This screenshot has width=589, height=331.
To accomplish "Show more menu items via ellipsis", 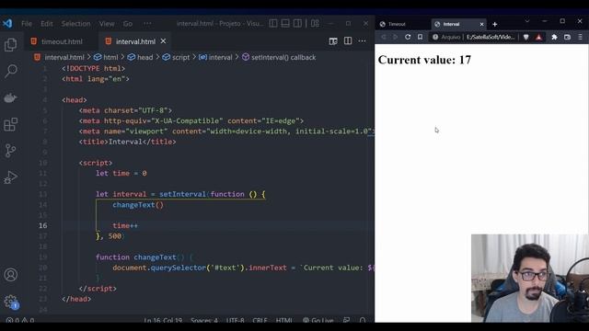I will click(x=147, y=24).
